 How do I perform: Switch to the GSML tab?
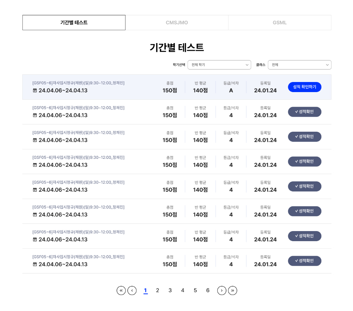280,23
